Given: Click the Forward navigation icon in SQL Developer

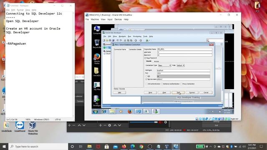Looking at the screenshot, I should pos(141,40).
